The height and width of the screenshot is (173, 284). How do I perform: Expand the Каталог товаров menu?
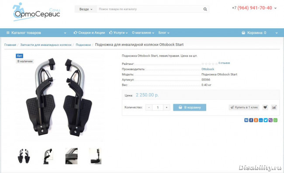coord(36,33)
